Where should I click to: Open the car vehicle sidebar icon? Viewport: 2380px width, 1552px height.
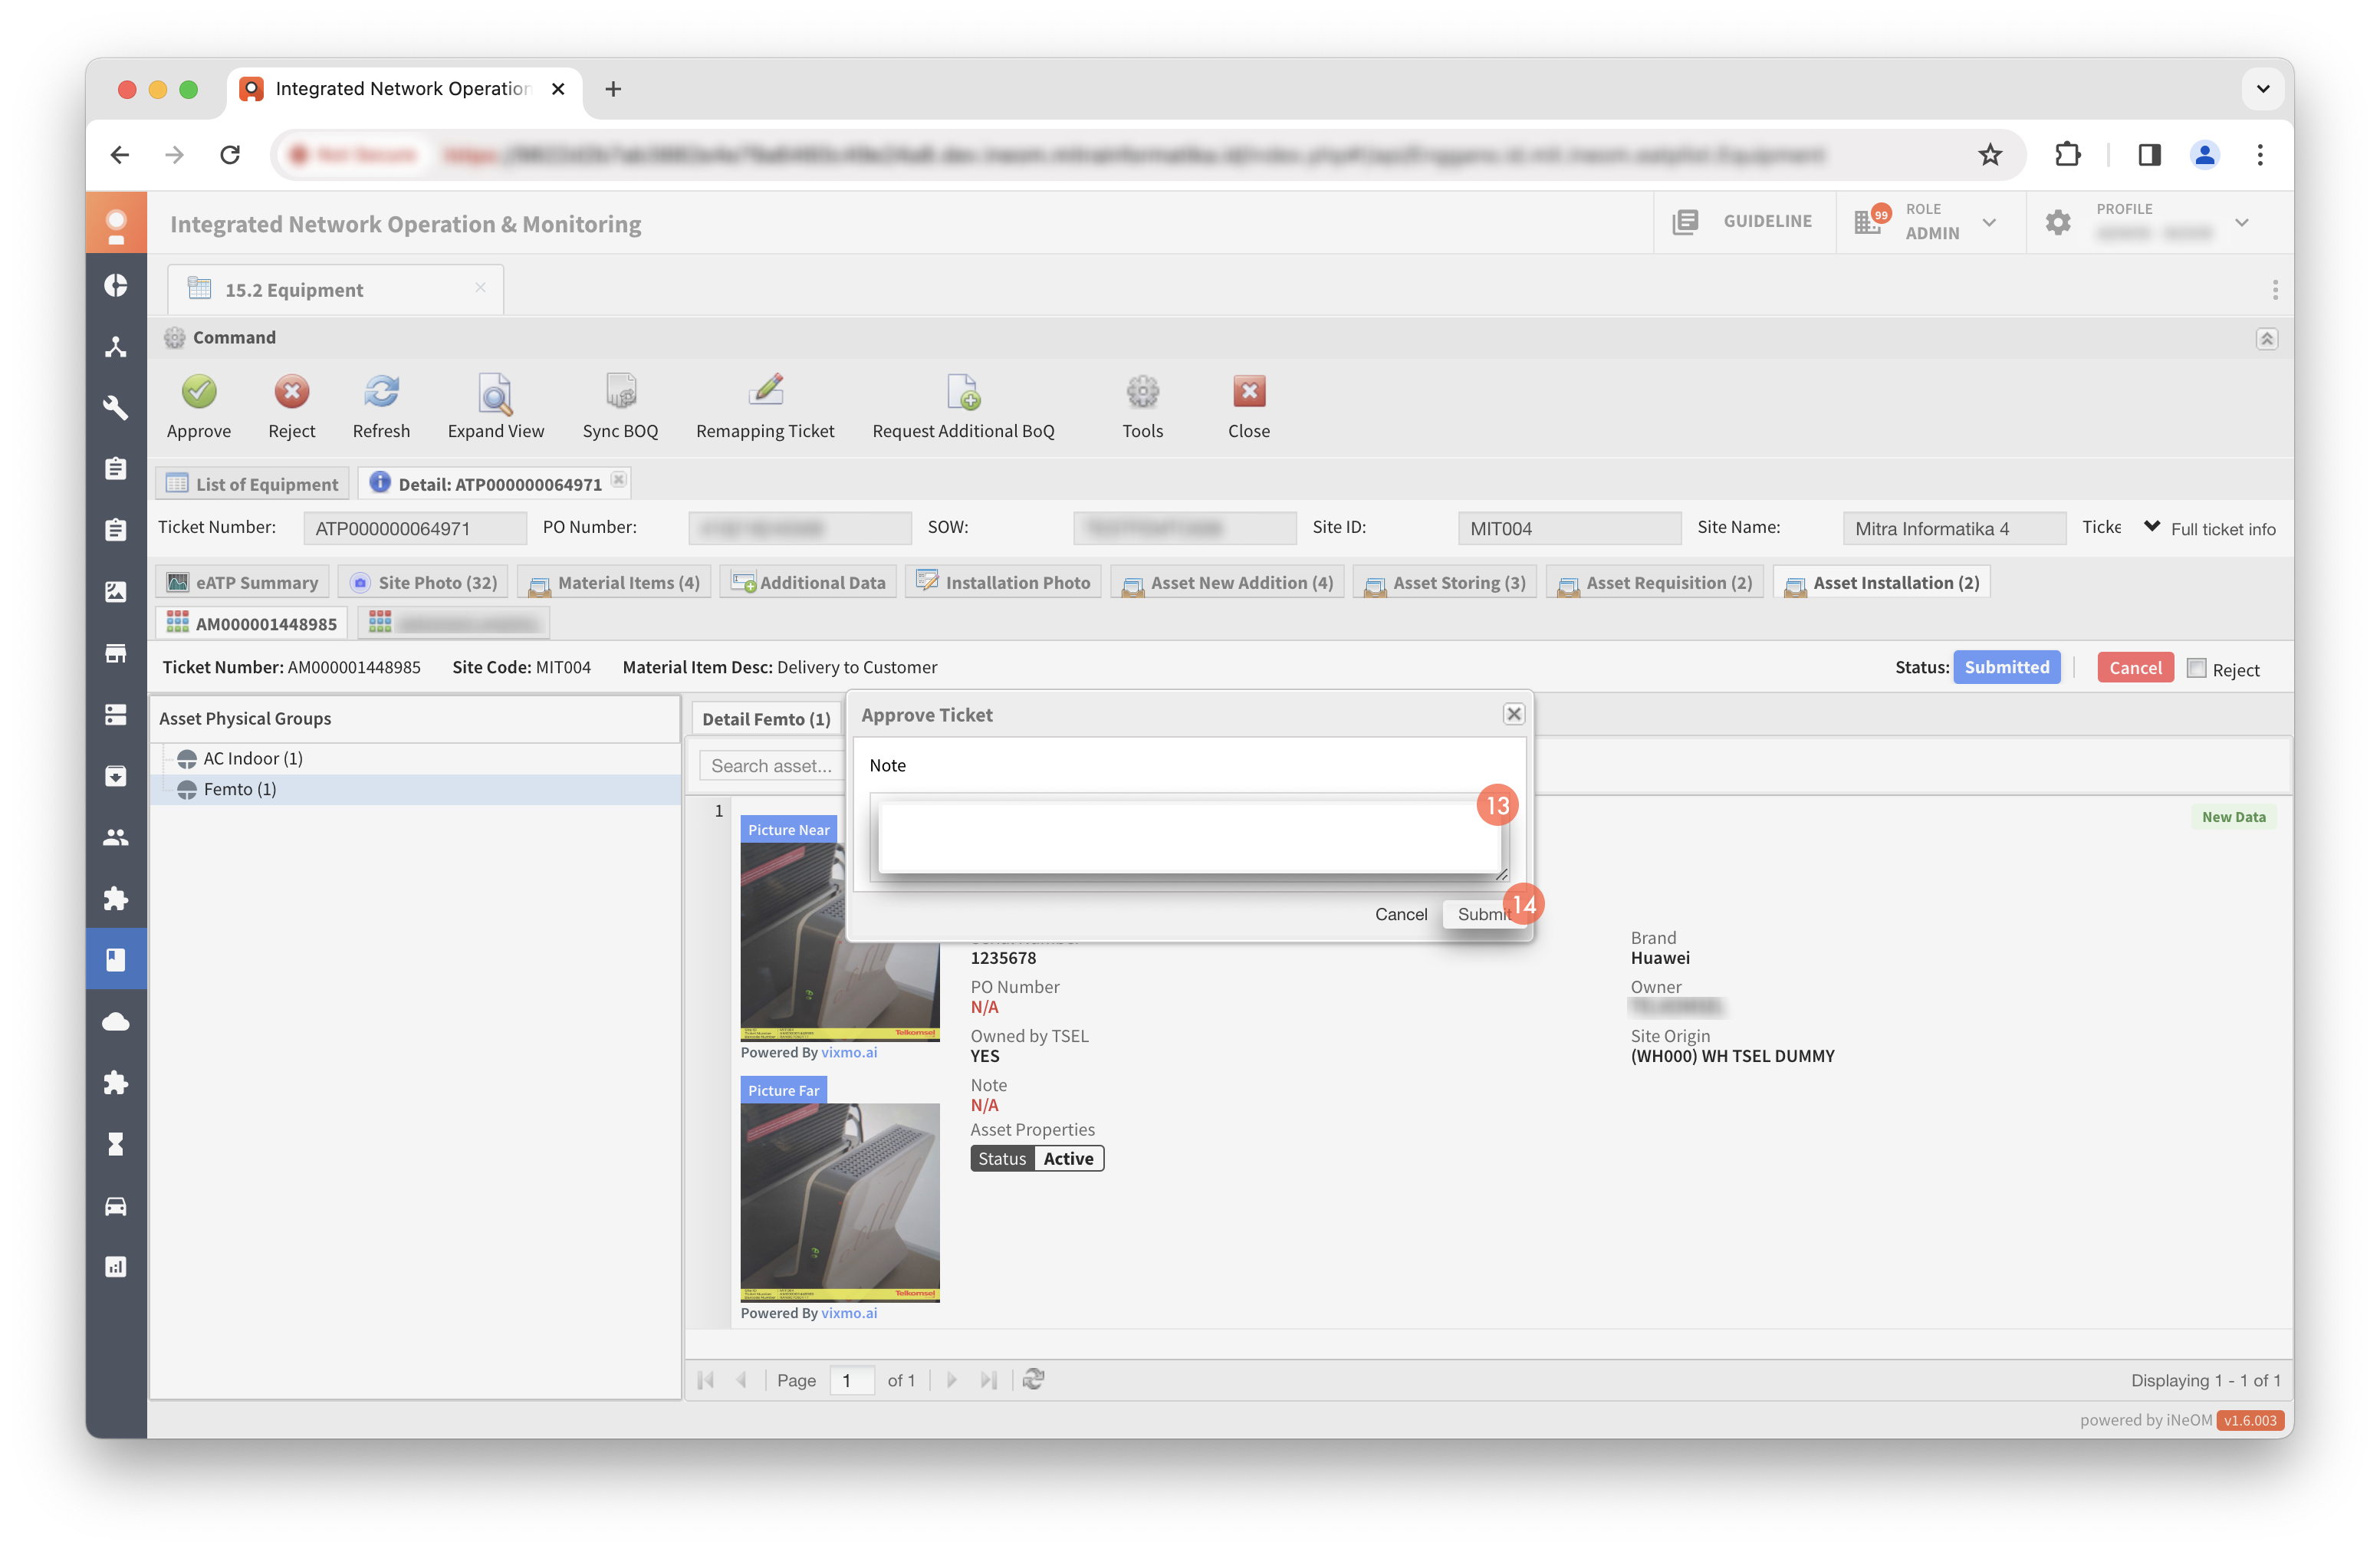click(116, 1205)
